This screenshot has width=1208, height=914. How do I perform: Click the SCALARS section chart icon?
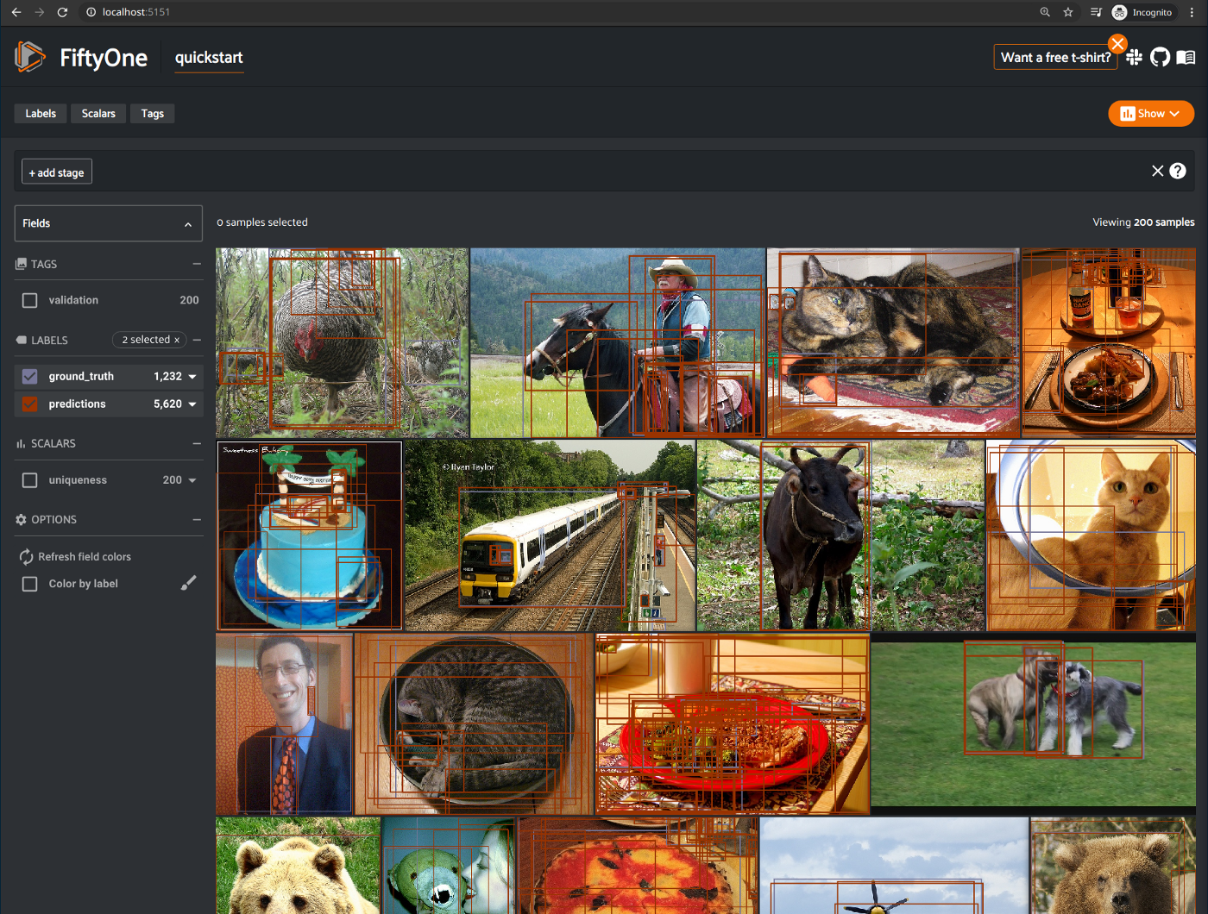(21, 443)
